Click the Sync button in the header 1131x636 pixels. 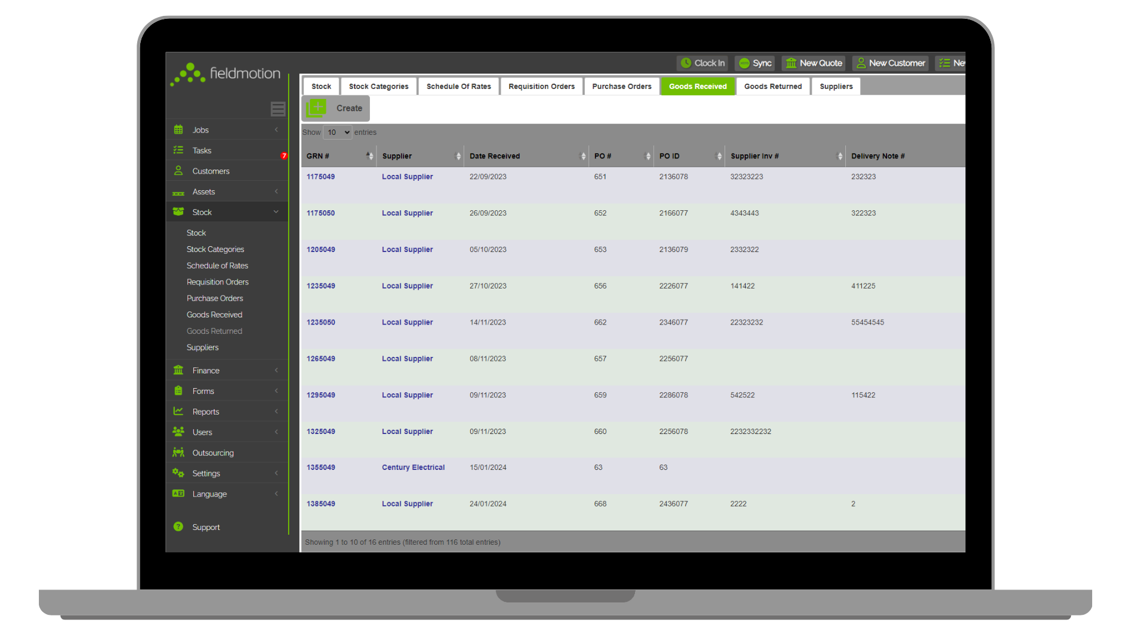click(754, 63)
